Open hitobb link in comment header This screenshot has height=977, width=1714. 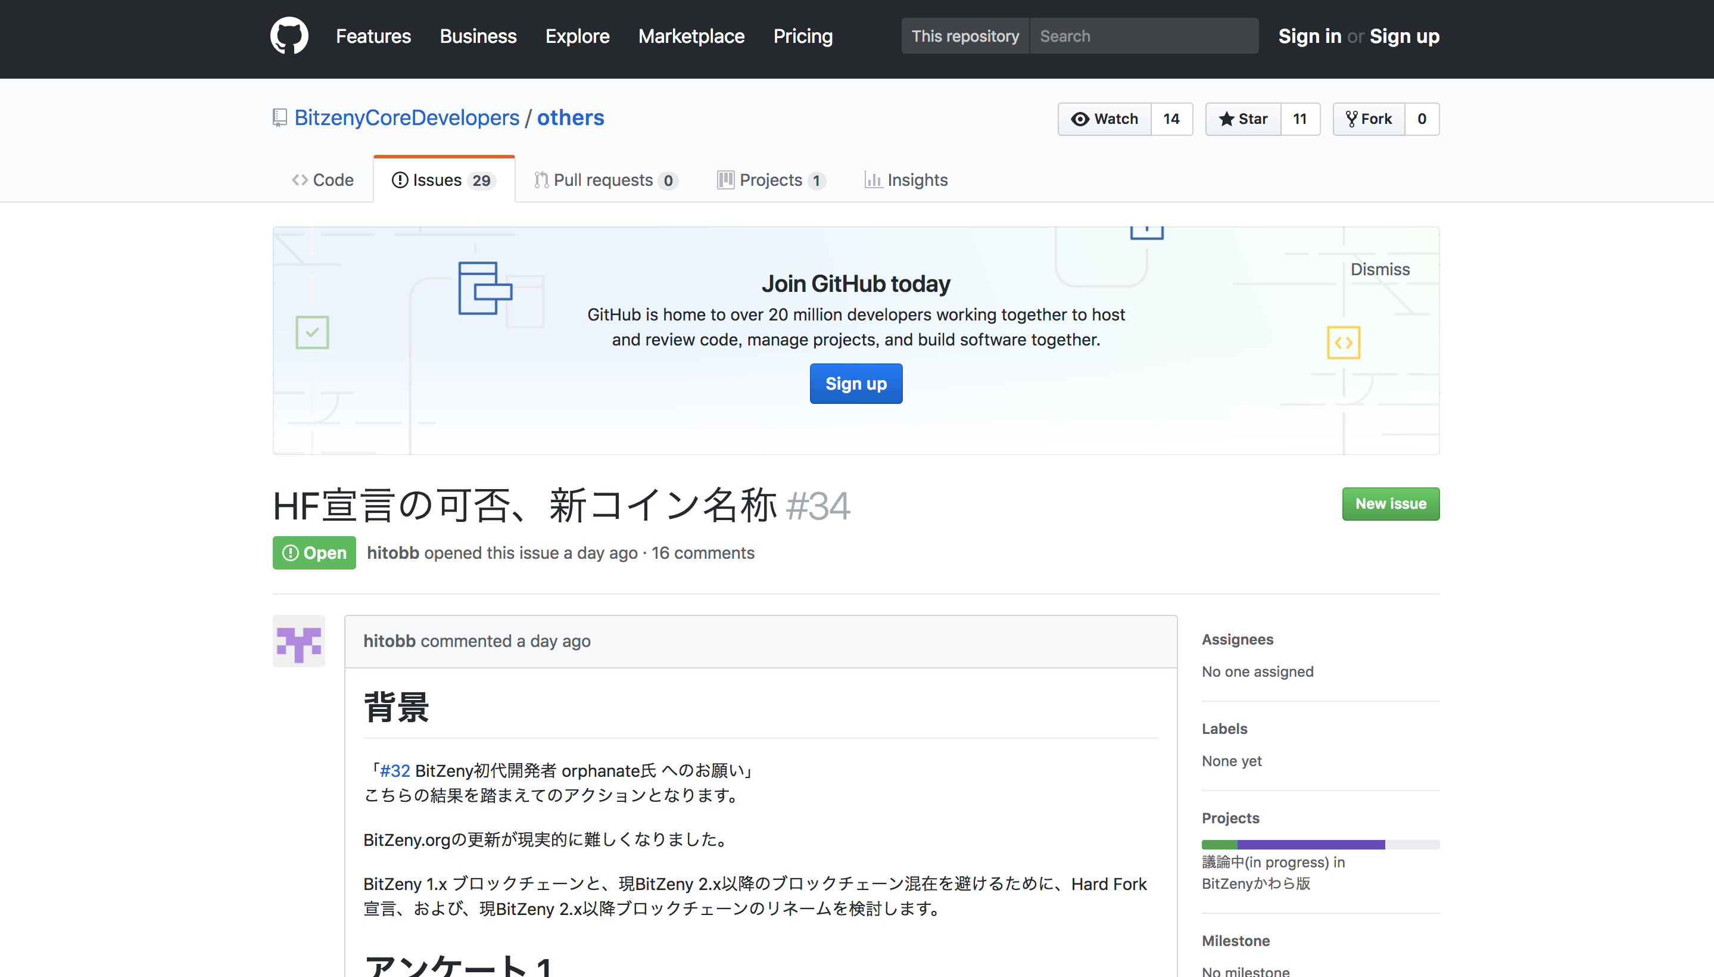(x=389, y=641)
